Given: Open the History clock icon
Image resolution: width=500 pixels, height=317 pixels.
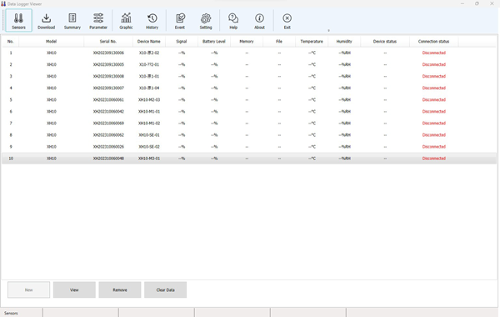Looking at the screenshot, I should coord(152,21).
